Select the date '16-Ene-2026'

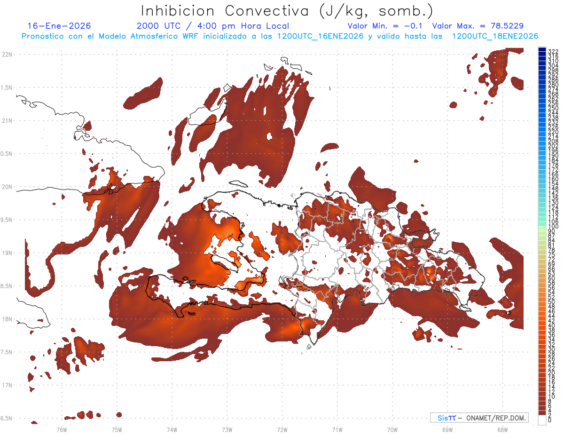click(x=59, y=26)
